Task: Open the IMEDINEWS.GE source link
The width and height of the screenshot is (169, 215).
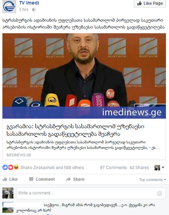Action: pyautogui.click(x=19, y=155)
